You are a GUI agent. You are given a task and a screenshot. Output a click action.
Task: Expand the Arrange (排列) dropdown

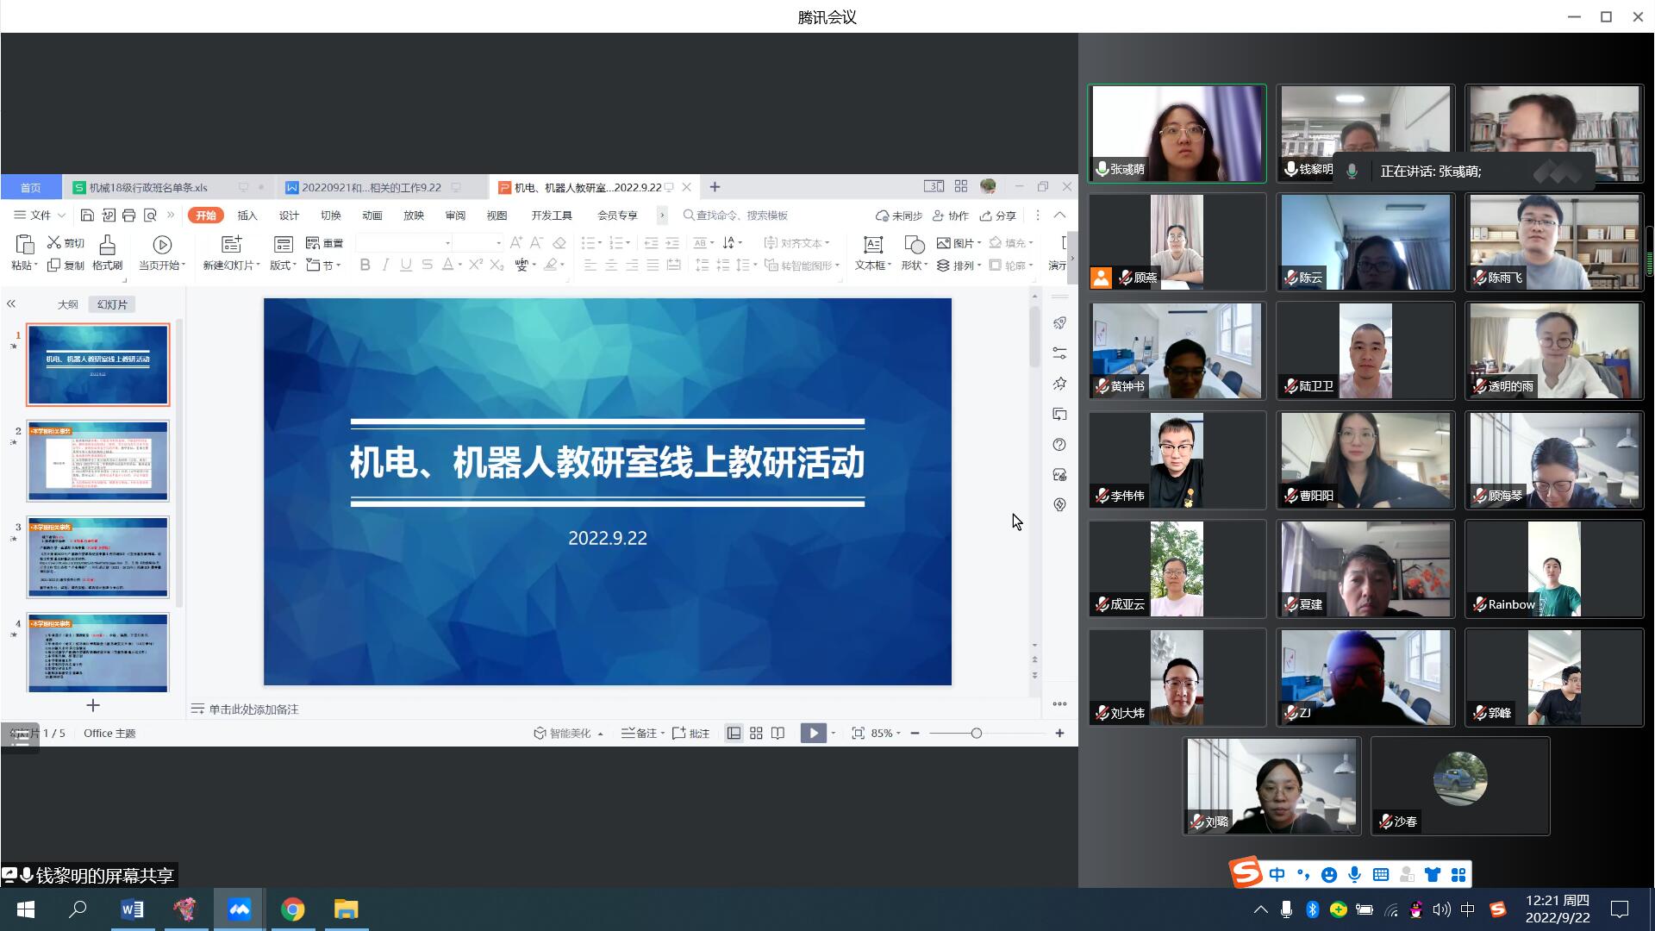(x=959, y=266)
